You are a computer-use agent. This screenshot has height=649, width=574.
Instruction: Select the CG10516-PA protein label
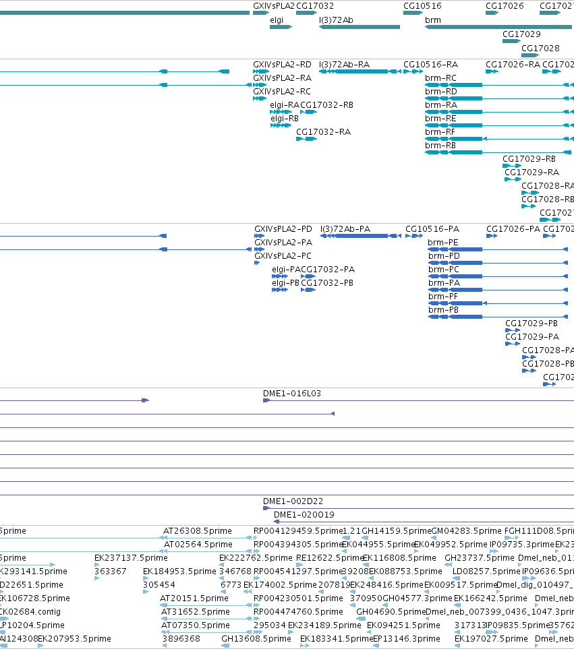pos(432,229)
